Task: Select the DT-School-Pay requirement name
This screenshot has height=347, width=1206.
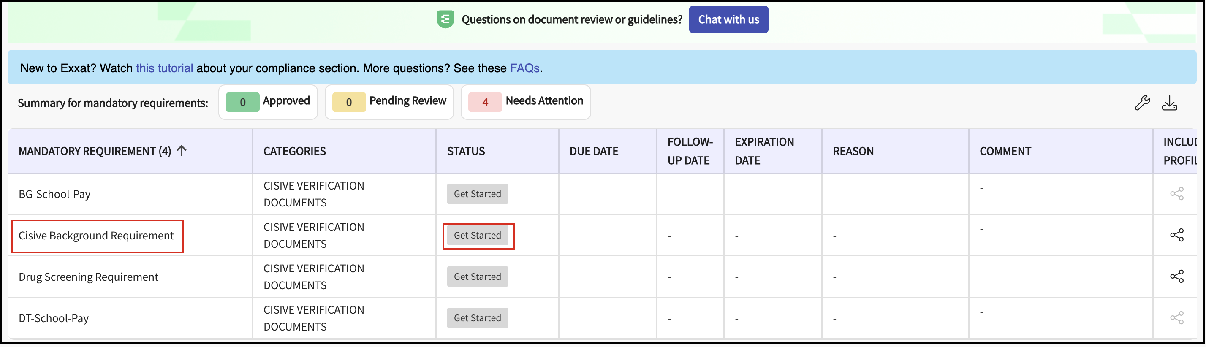Action: coord(53,318)
